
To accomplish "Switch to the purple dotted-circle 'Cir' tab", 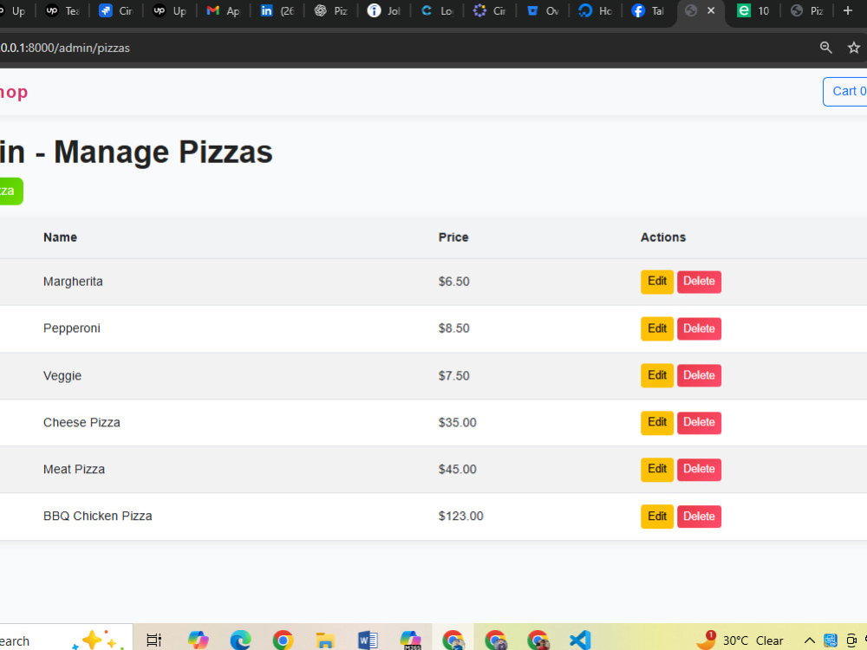I will (491, 10).
